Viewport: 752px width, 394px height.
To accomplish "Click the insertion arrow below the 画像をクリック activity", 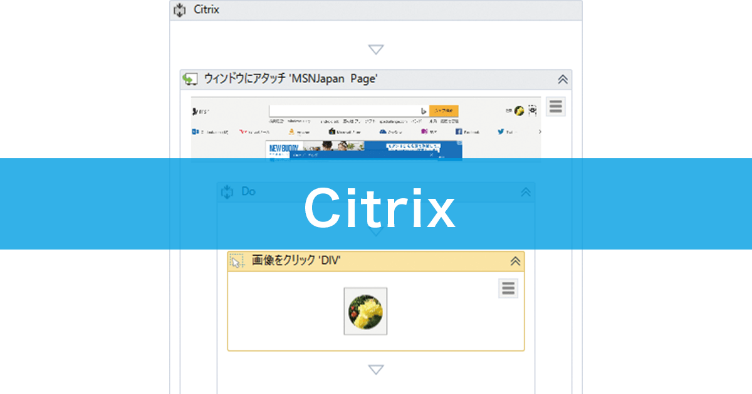I will point(376,370).
